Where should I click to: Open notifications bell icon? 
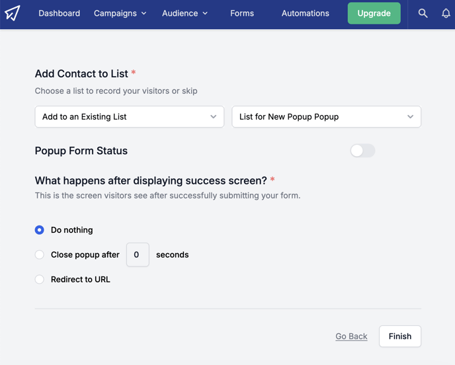point(446,13)
